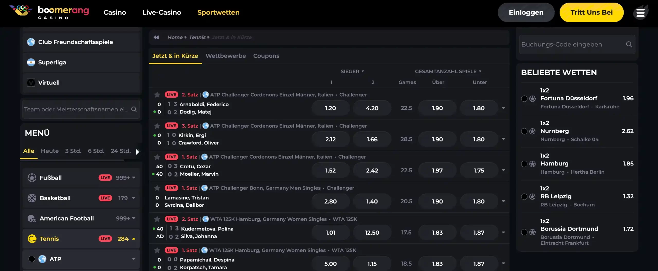Viewport: 658px width, 271px height.
Task: Open the Sportwetten navigation link
Action: 218,12
